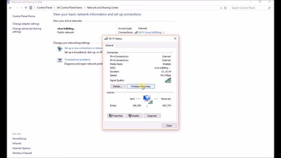Click the Control Panel icon in address bar

click(x=31, y=8)
